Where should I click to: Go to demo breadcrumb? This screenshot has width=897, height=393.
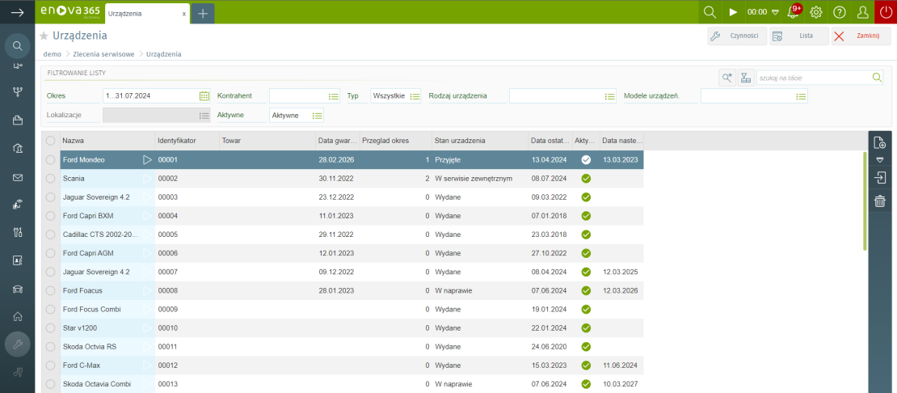point(52,54)
